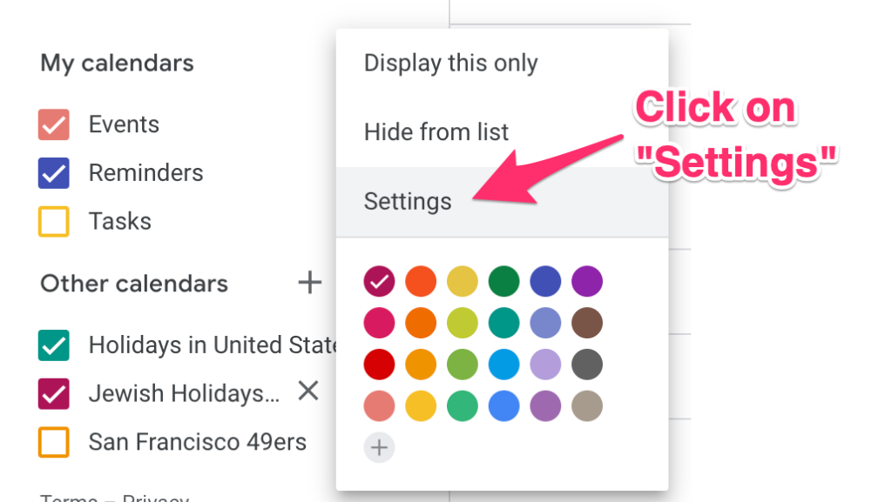Add other calendars with plus icon
This screenshot has width=892, height=502.
pos(309,283)
